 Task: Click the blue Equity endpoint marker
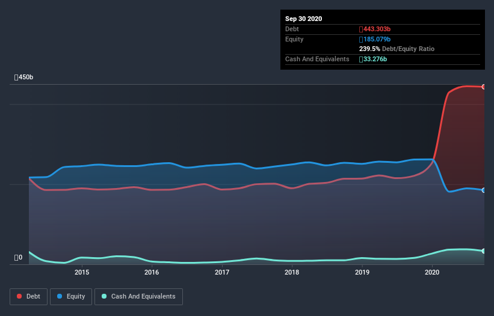[x=484, y=190]
